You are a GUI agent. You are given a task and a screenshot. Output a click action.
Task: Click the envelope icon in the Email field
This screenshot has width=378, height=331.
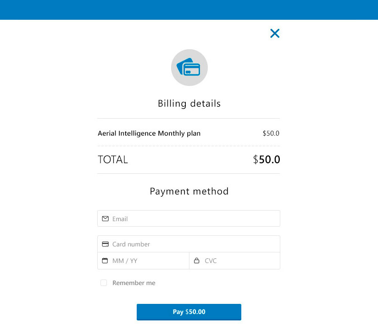[106, 218]
